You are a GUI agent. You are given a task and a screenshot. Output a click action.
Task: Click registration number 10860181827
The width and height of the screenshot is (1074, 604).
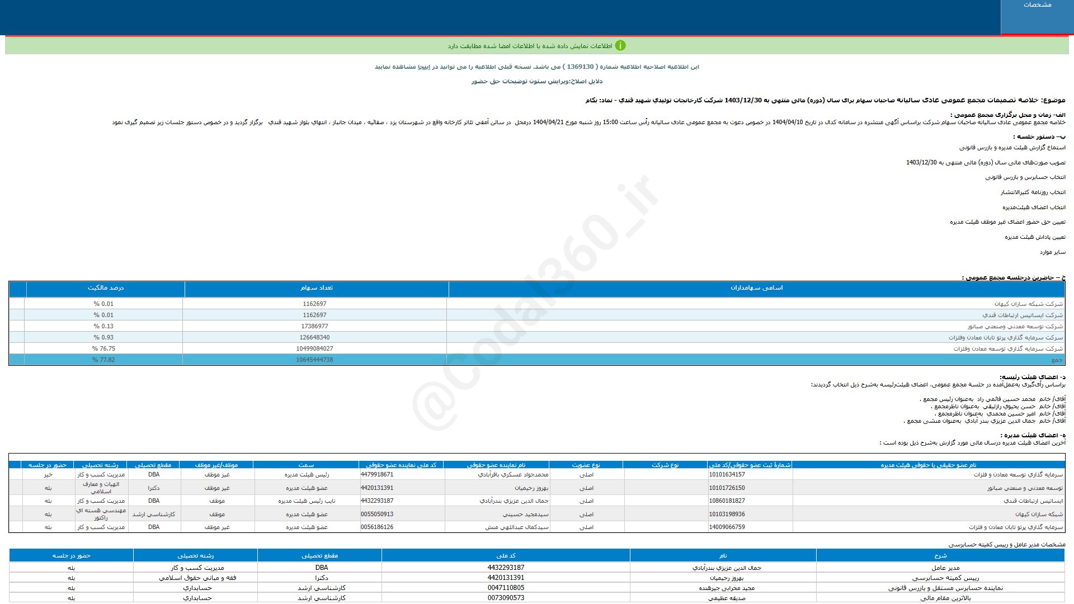pos(727,501)
